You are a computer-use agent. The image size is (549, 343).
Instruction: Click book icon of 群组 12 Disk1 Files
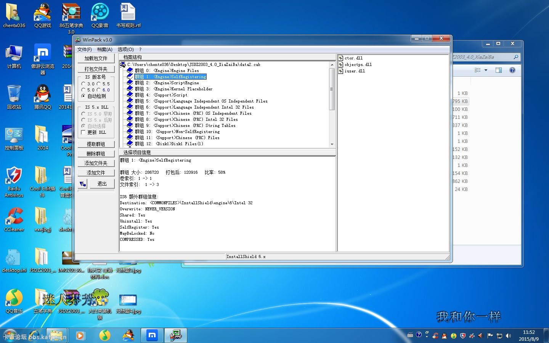(x=130, y=144)
